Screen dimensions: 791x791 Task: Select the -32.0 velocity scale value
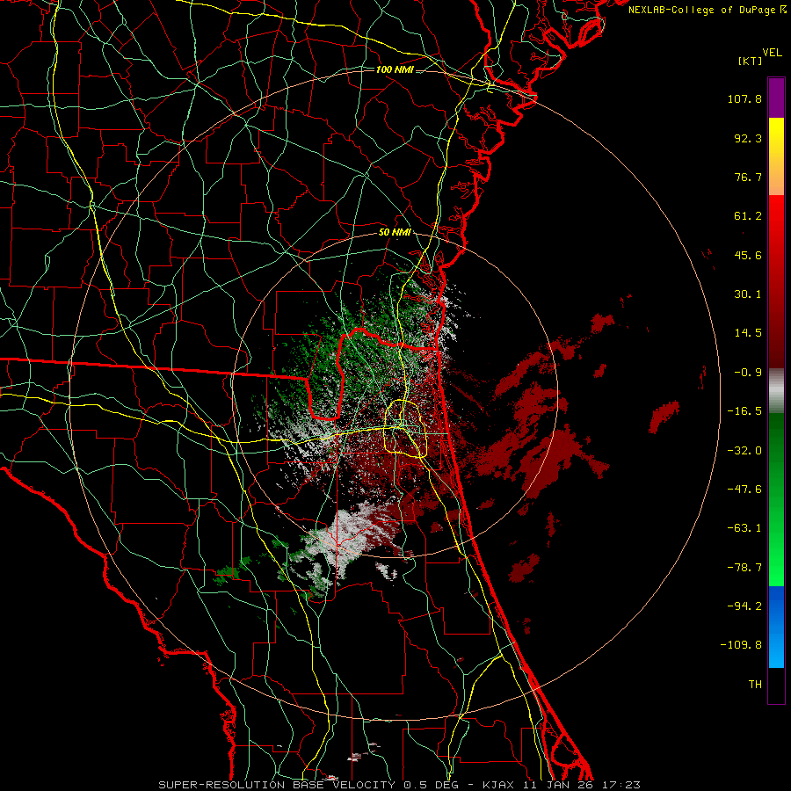(x=744, y=451)
